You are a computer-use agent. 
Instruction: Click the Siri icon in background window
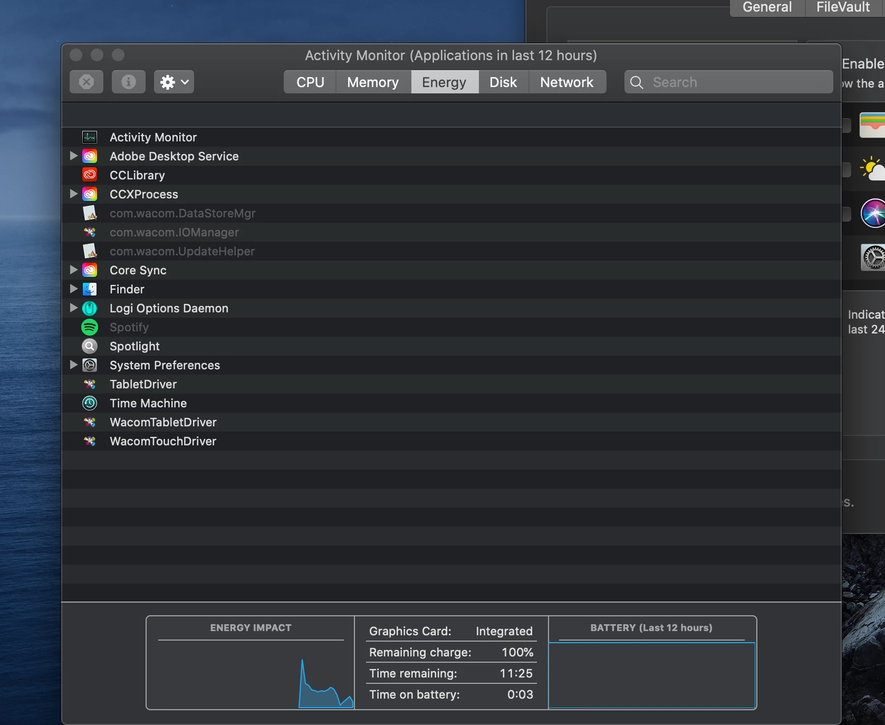tap(873, 213)
